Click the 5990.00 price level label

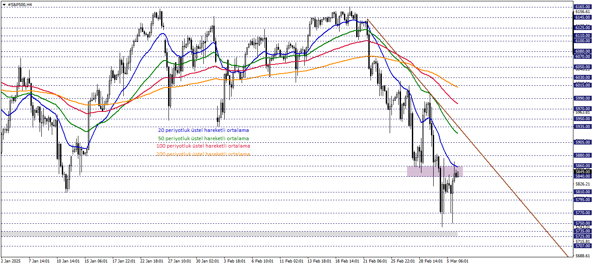(583, 98)
